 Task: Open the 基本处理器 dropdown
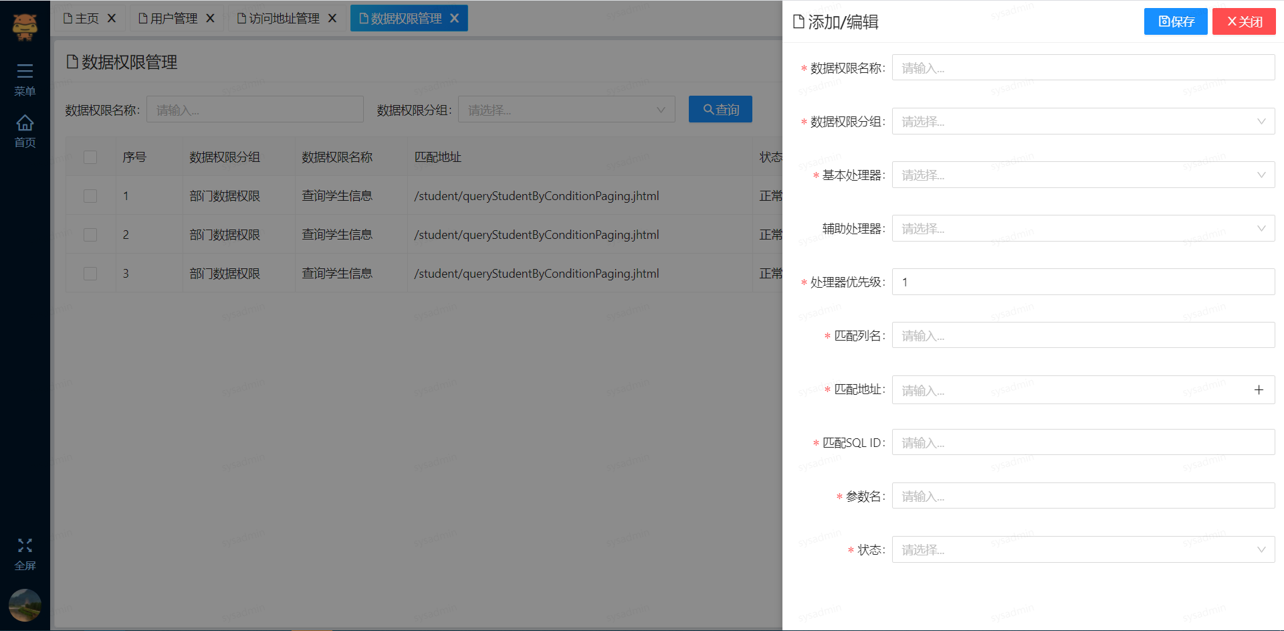coord(1083,175)
